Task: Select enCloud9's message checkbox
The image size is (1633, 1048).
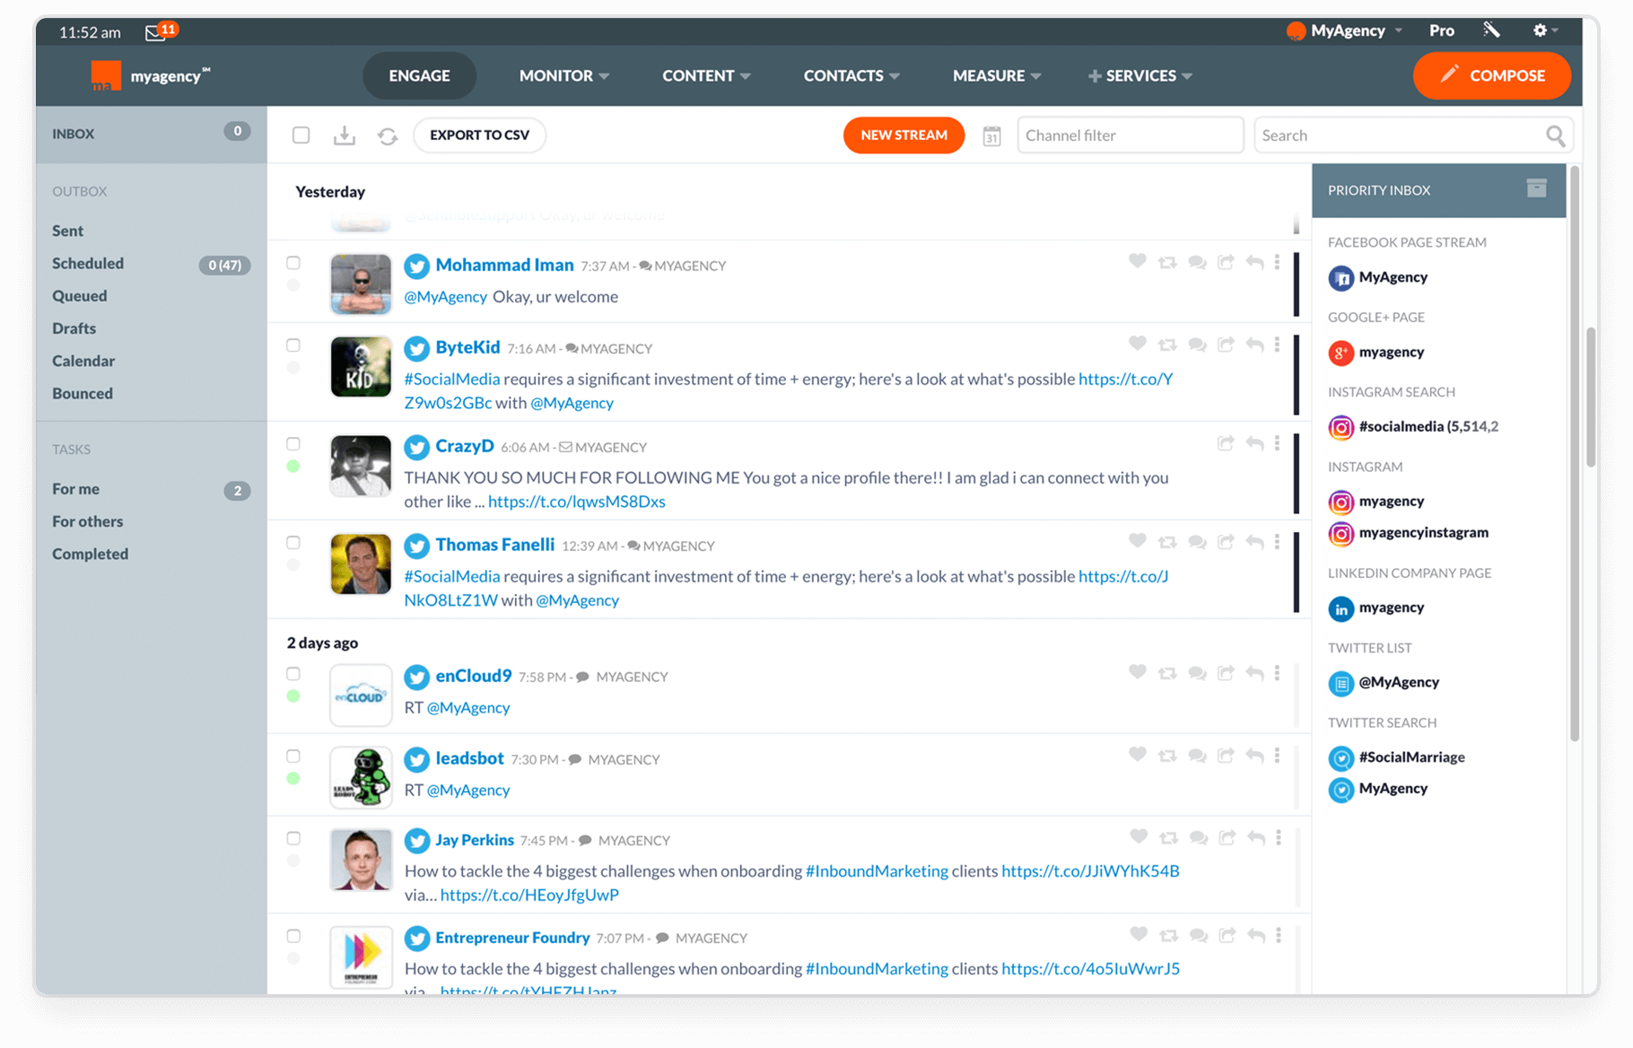Action: pos(293,674)
